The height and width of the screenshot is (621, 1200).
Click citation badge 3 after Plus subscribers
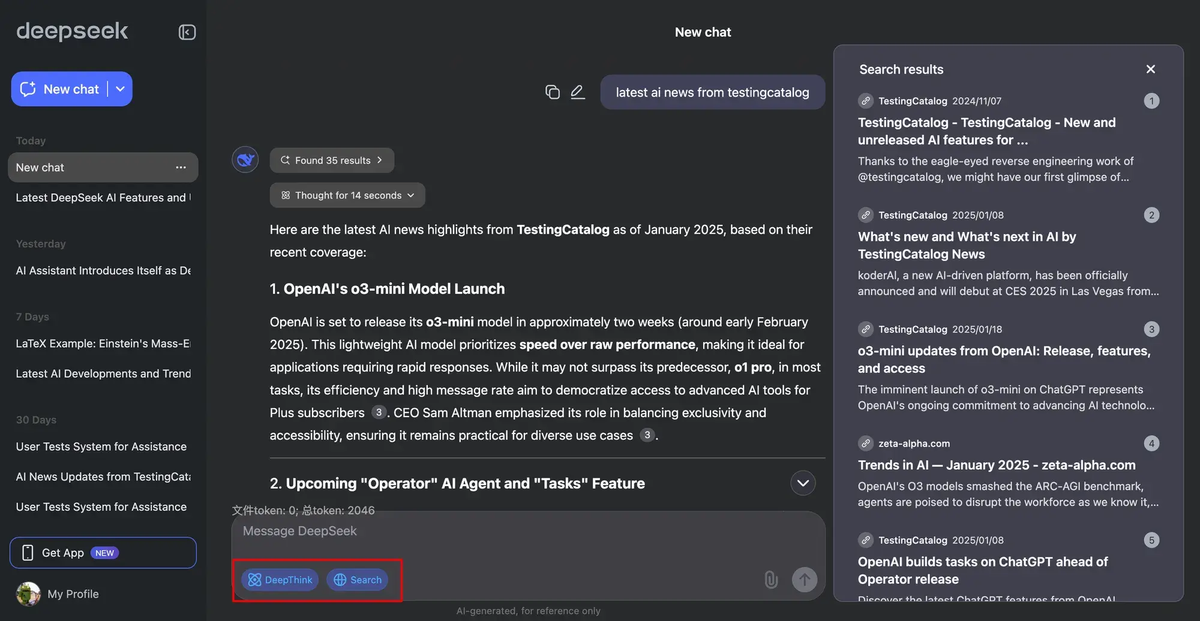379,412
